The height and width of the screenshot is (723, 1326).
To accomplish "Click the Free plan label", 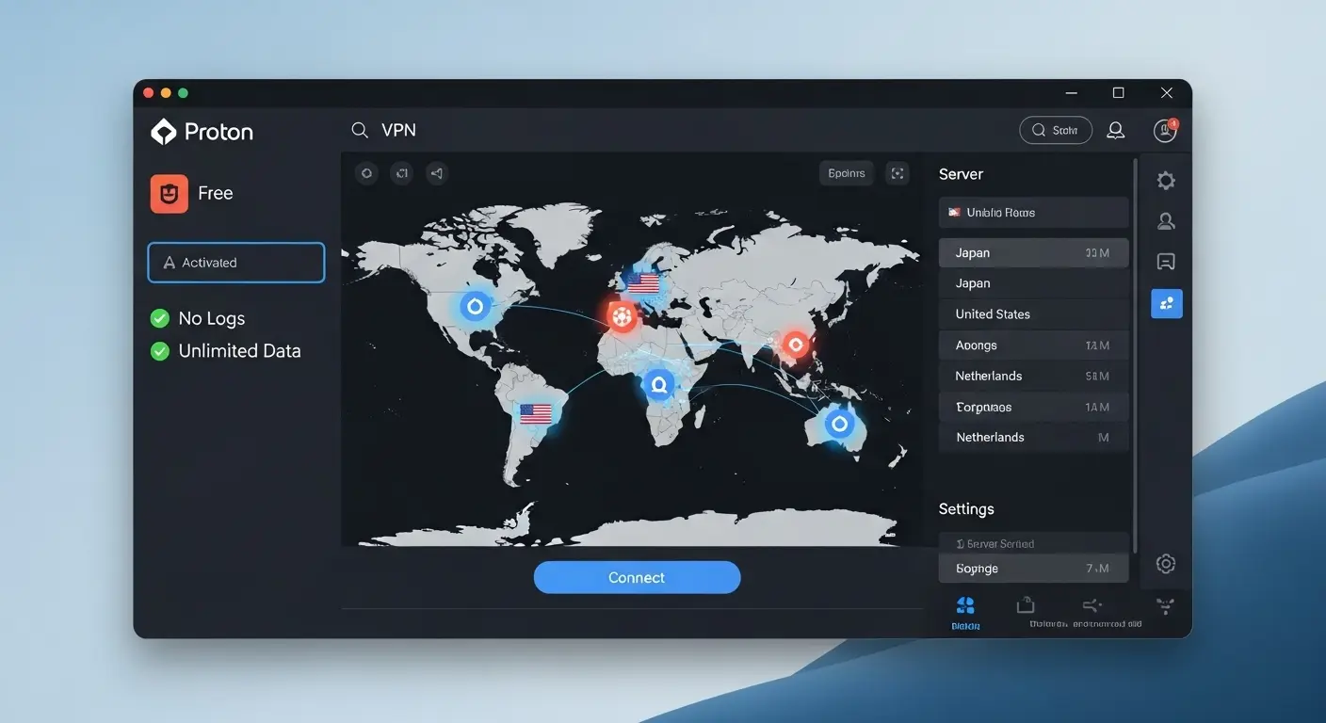I will pos(215,193).
